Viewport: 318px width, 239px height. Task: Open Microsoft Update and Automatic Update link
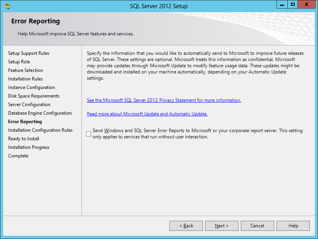tap(147, 114)
